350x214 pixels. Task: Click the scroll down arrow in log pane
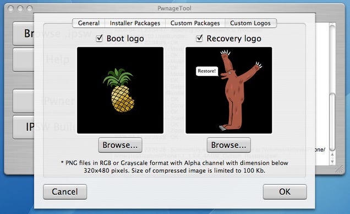coord(332,162)
